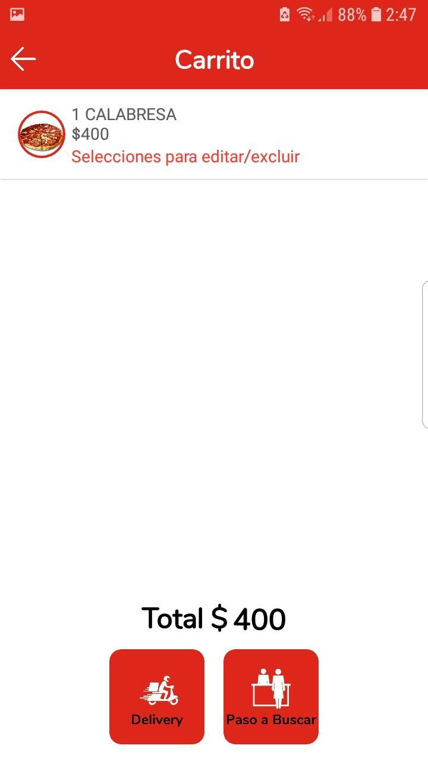Tap the battery saver recycle icon
The height and width of the screenshot is (761, 428).
(x=285, y=14)
